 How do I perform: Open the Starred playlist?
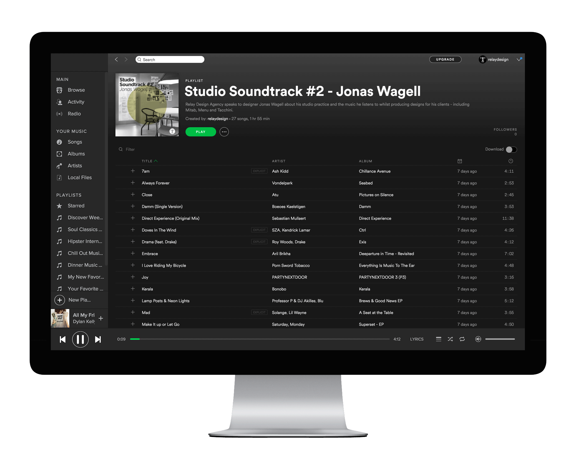[x=76, y=206]
